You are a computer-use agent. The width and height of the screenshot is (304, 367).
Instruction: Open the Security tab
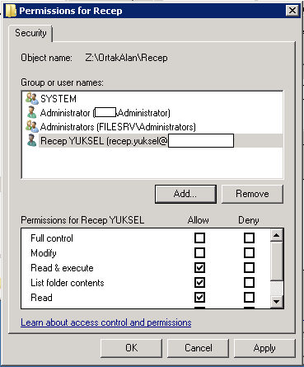[x=30, y=33]
